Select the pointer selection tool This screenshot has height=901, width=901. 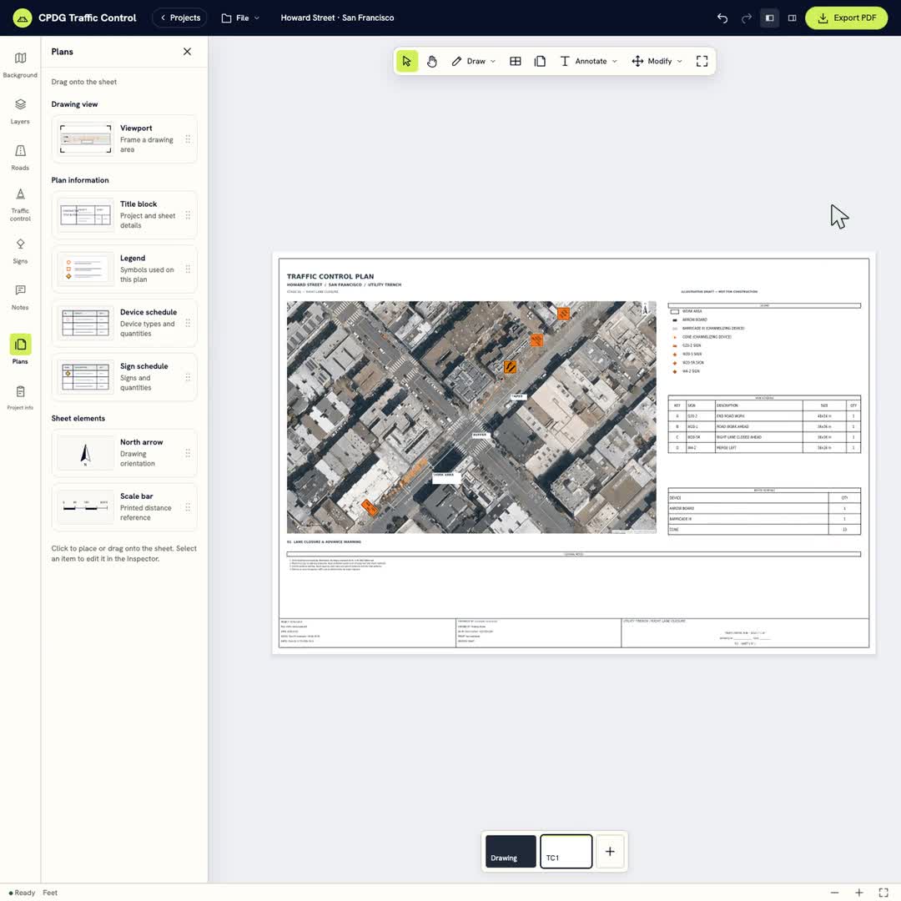[407, 62]
